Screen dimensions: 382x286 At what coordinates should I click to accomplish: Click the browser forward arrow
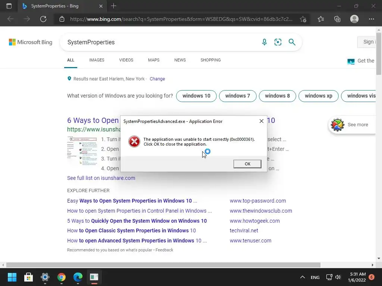(x=27, y=19)
